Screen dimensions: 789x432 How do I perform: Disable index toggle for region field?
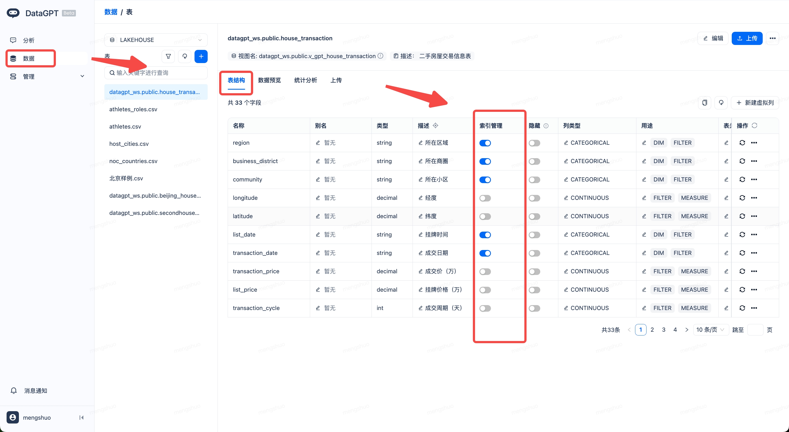[x=485, y=143]
